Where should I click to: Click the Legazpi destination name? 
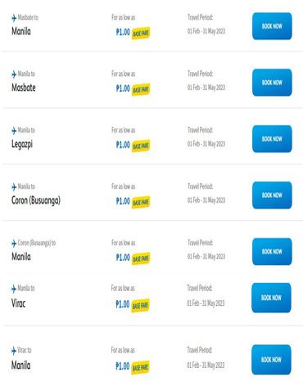pyautogui.click(x=22, y=144)
